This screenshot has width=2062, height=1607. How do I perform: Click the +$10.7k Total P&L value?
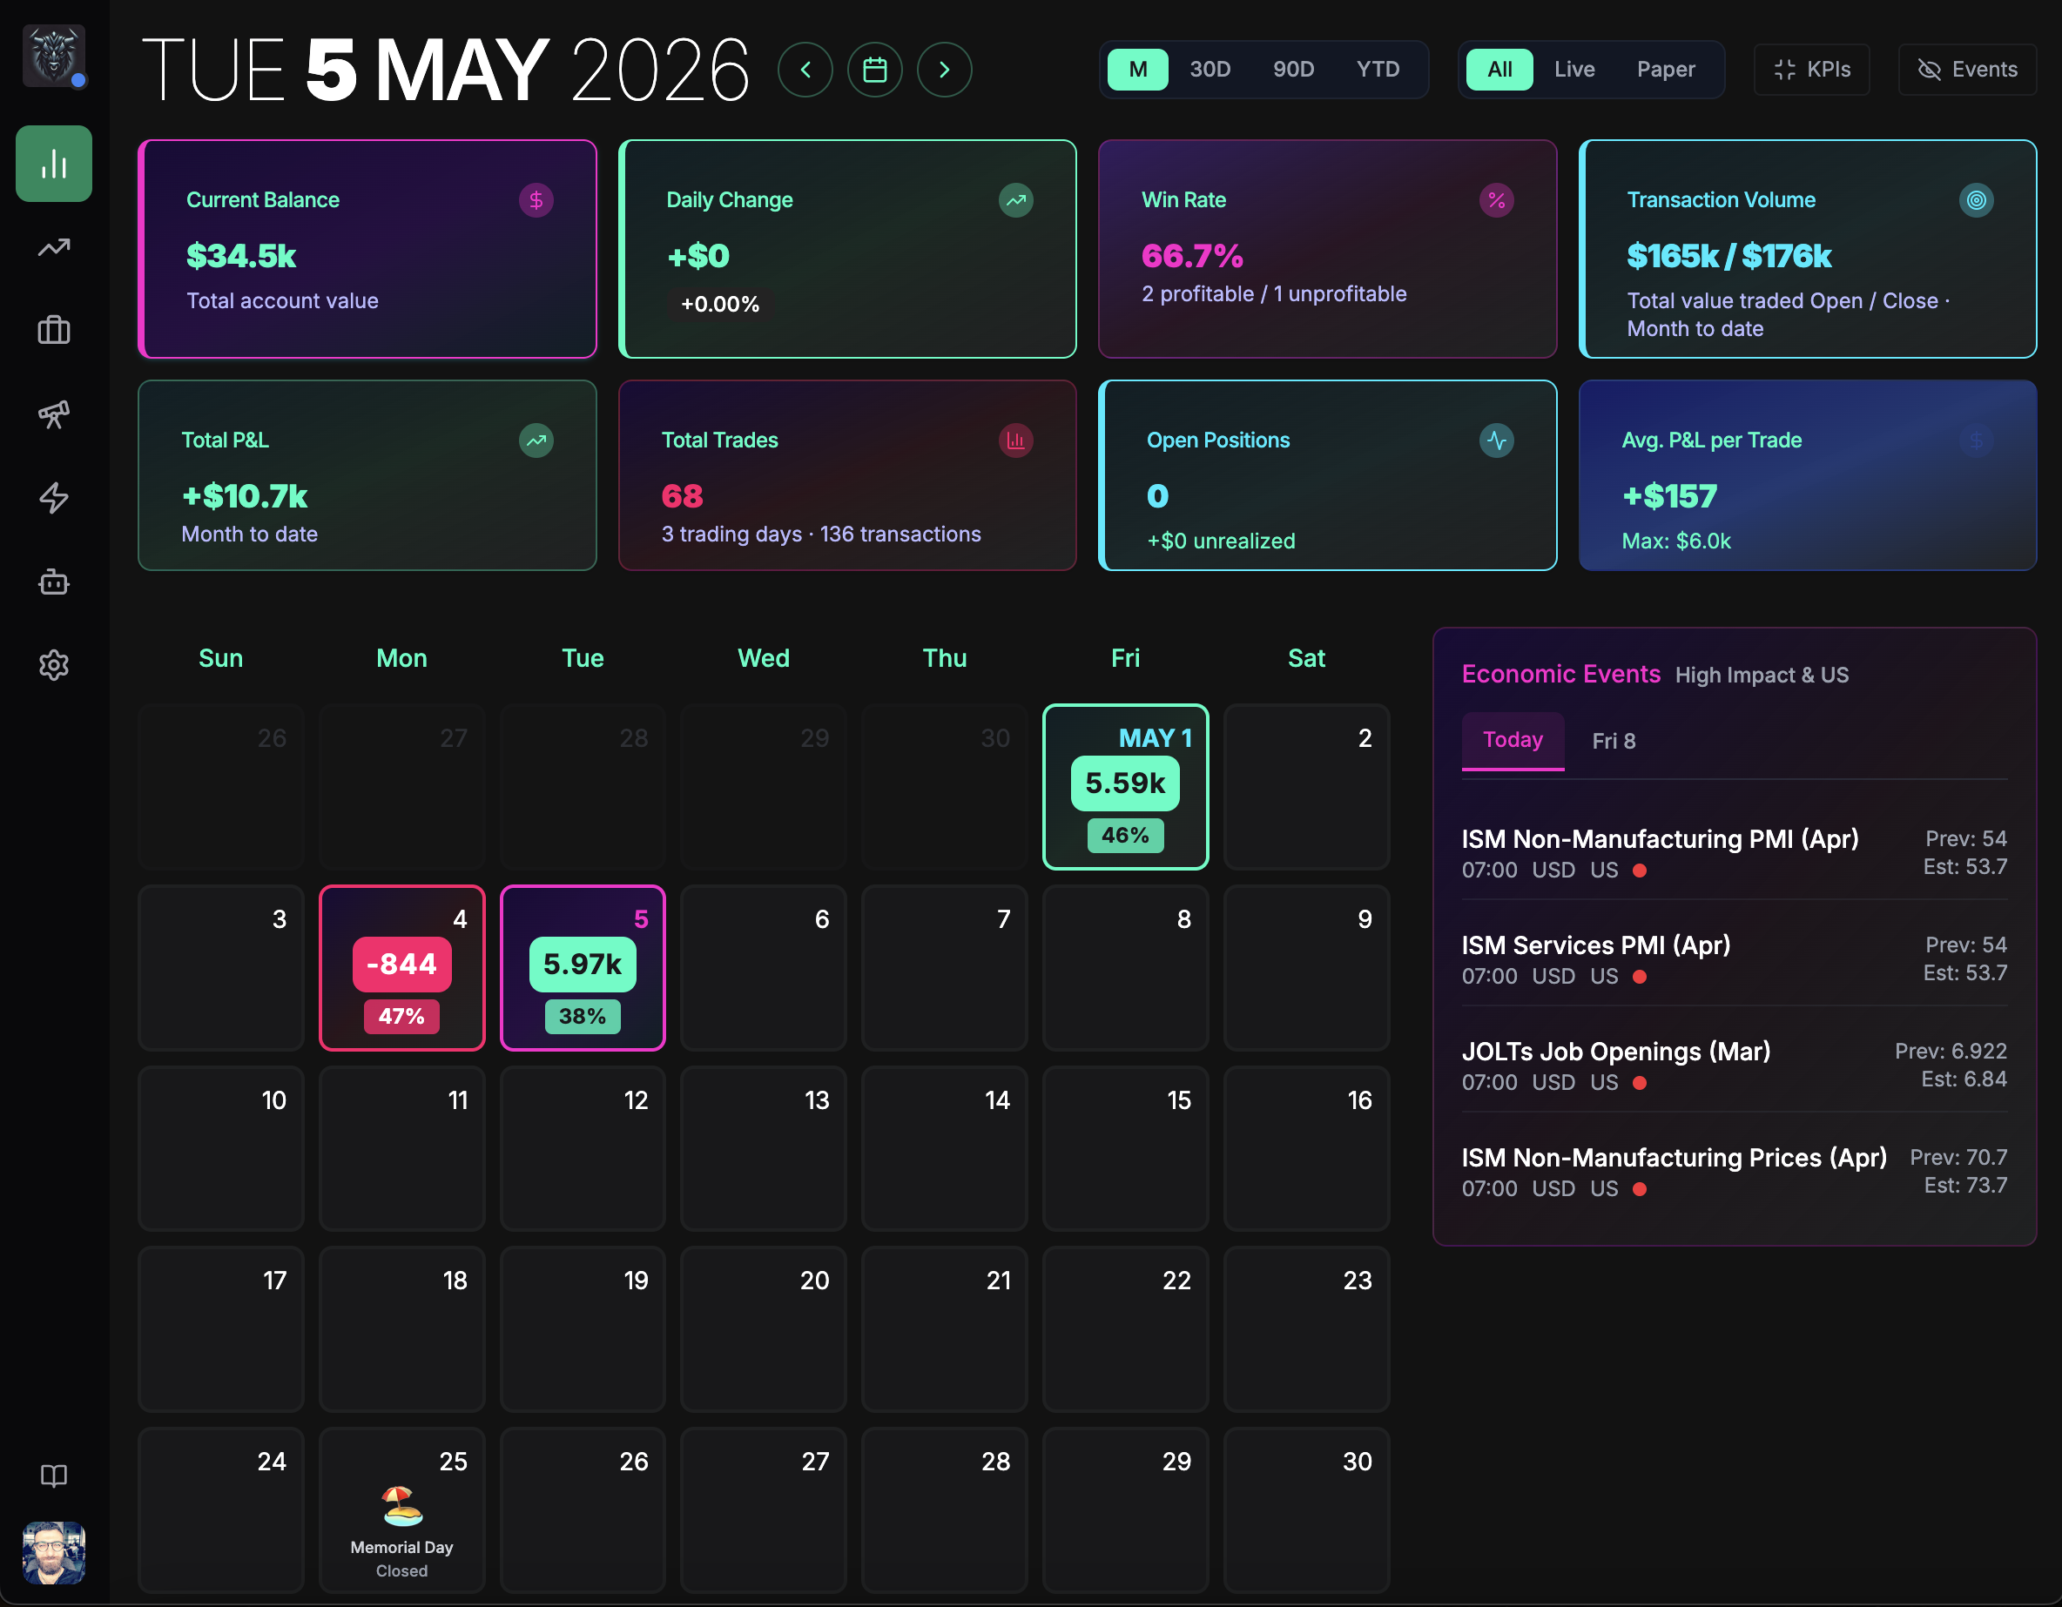click(x=245, y=496)
